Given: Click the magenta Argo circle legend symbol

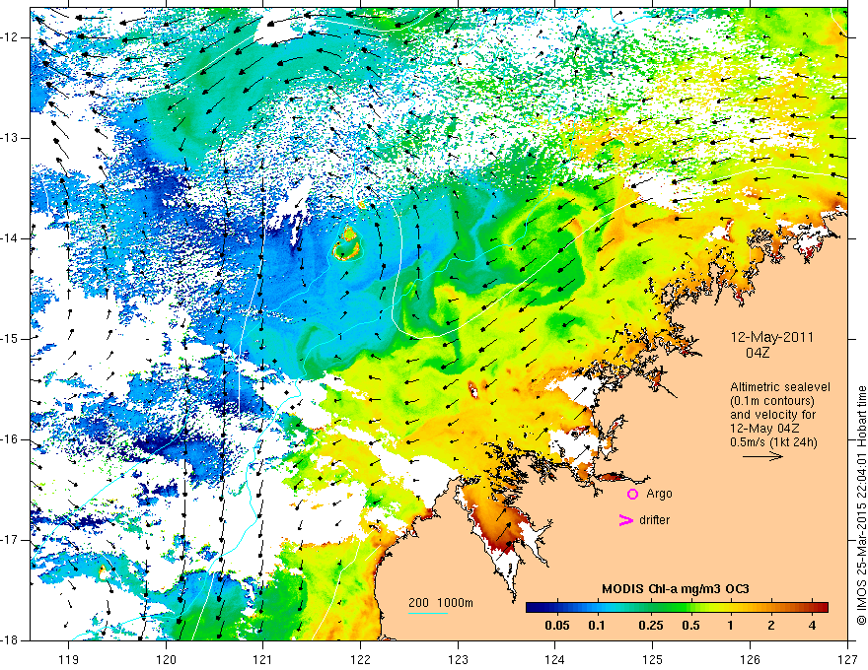Looking at the screenshot, I should click(x=632, y=494).
